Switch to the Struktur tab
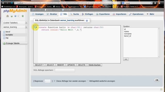Viewport: 165px width, 92px height. point(52,14)
